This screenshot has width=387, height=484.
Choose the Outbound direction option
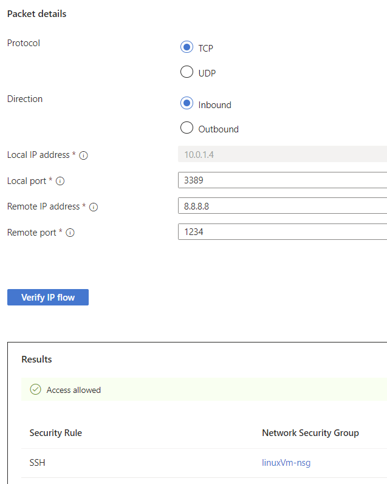(x=187, y=128)
